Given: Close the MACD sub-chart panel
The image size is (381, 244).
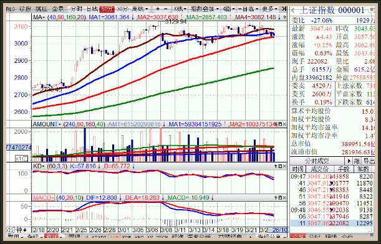Looking at the screenshot, I should [x=284, y=198].
